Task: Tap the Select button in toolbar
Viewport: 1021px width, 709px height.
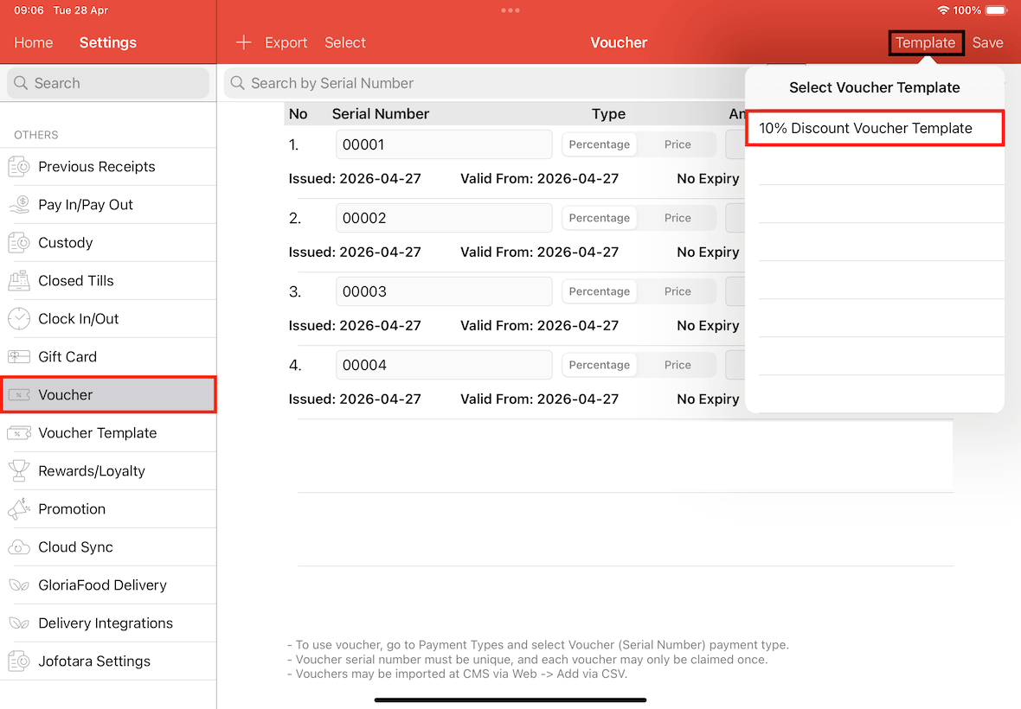Action: click(345, 43)
